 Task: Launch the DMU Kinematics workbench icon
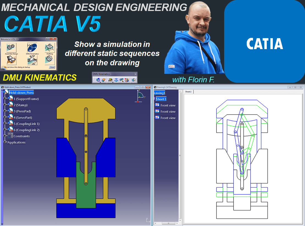tap(32, 48)
